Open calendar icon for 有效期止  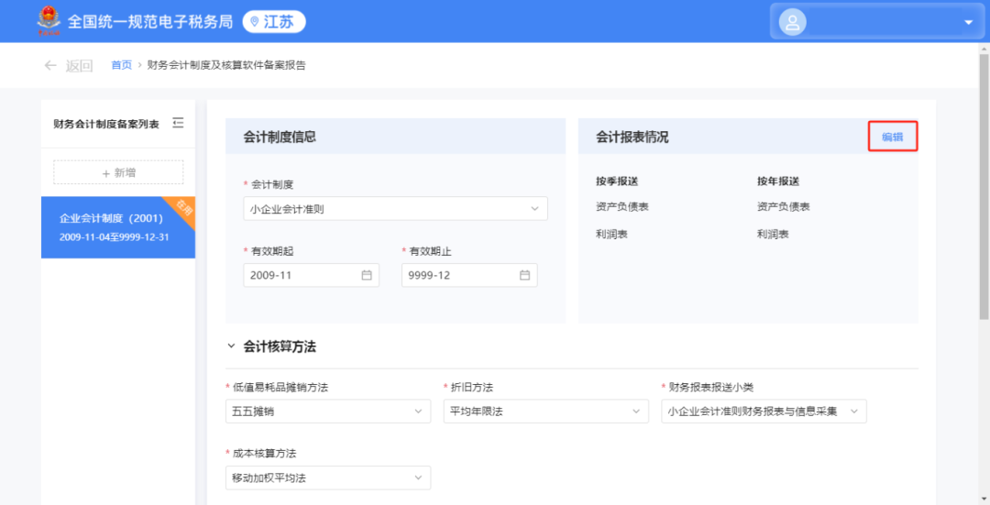[x=524, y=275]
